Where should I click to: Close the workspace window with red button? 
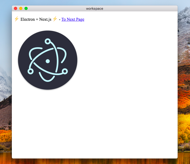tap(16, 8)
